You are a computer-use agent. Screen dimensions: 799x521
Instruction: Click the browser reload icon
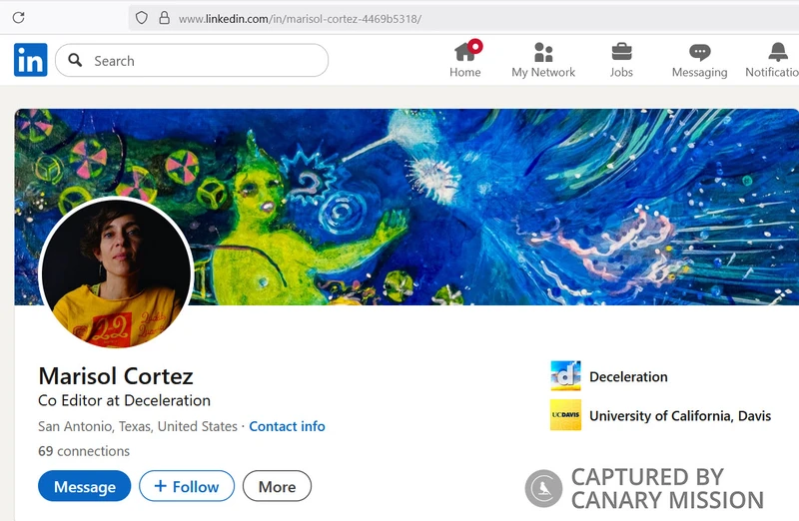tap(19, 18)
